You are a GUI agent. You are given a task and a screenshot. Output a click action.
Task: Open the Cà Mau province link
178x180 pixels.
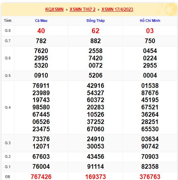pyautogui.click(x=41, y=21)
